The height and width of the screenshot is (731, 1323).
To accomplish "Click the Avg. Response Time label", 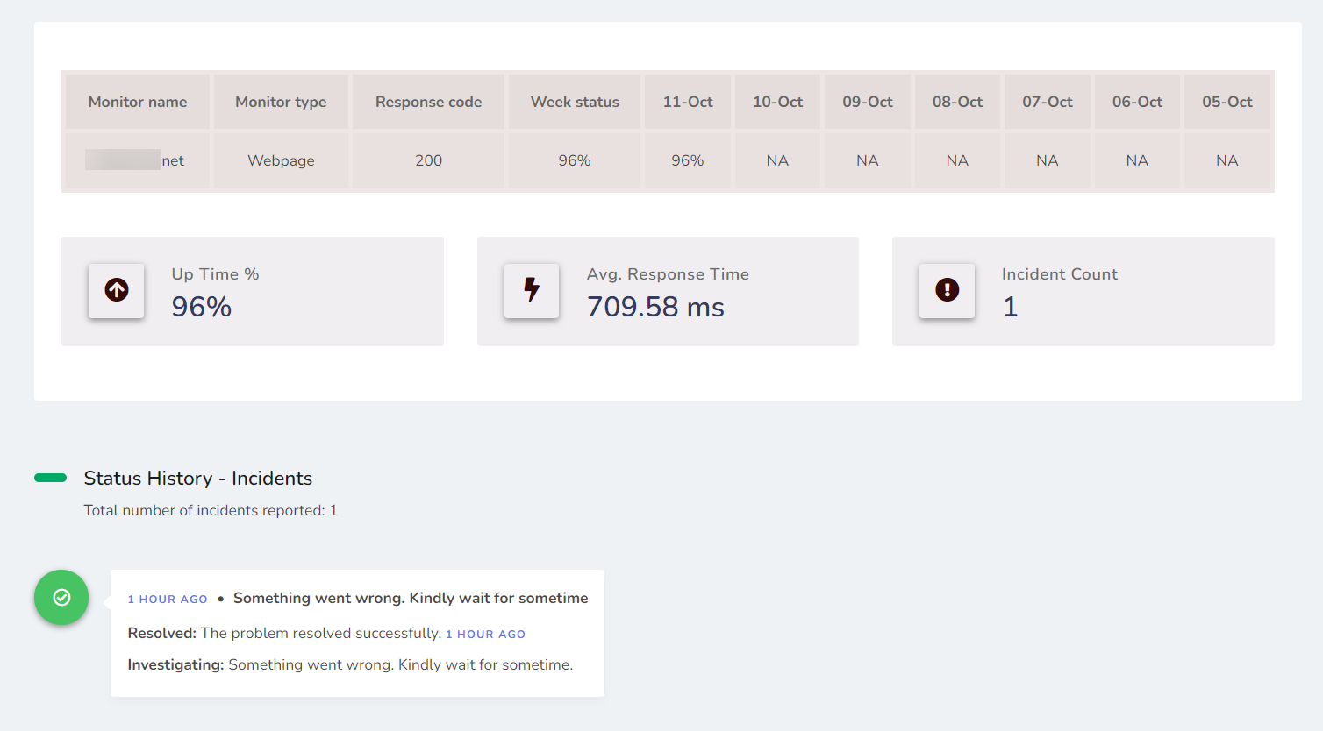I will tap(668, 274).
